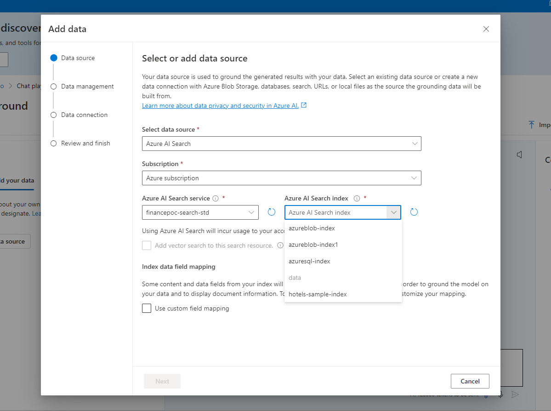The image size is (551, 411).
Task: Choose hotels-sample-index from the list
Action: pyautogui.click(x=343, y=294)
